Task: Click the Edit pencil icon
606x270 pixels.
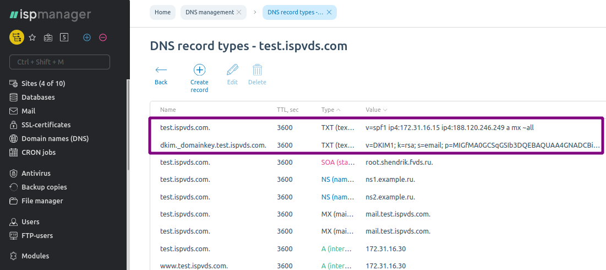Action: pos(232,74)
